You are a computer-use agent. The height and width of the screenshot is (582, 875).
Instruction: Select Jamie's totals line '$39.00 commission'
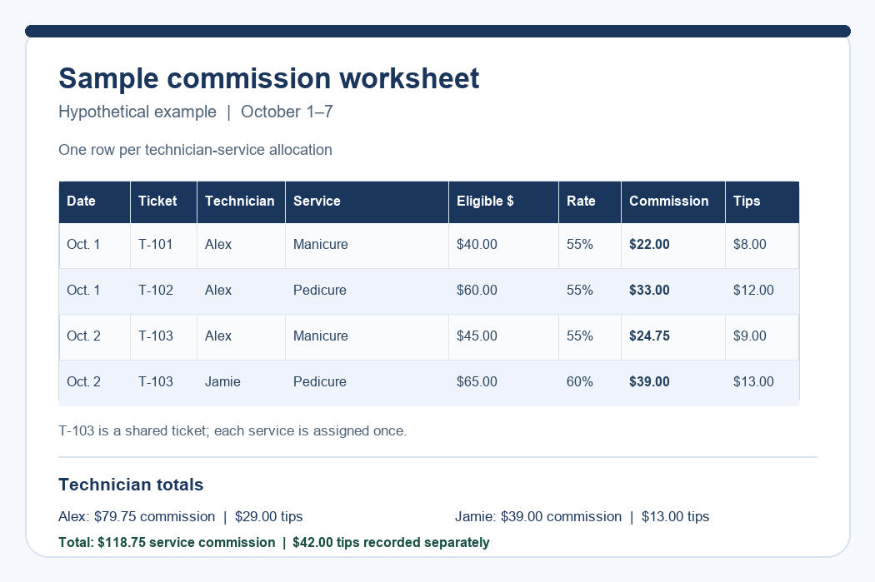tap(582, 517)
